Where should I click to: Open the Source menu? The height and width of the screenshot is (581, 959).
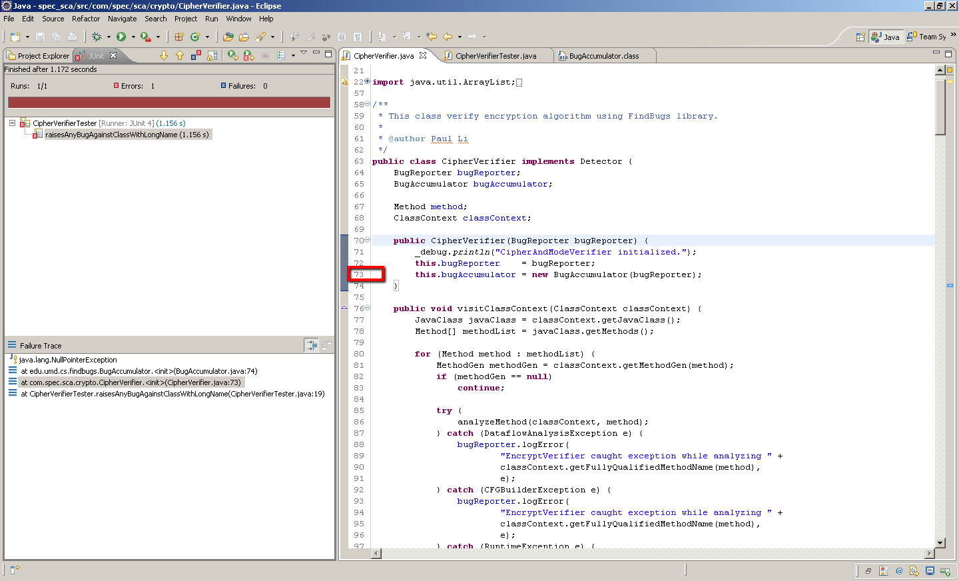coord(53,19)
